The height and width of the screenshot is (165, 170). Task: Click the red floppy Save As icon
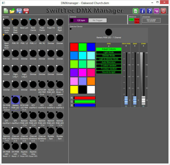(26, 11)
